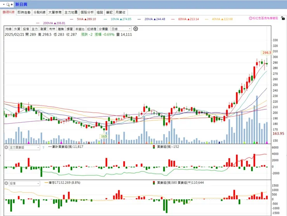
Task: Click the date text 2025/02/21
Action: pyautogui.click(x=14, y=35)
